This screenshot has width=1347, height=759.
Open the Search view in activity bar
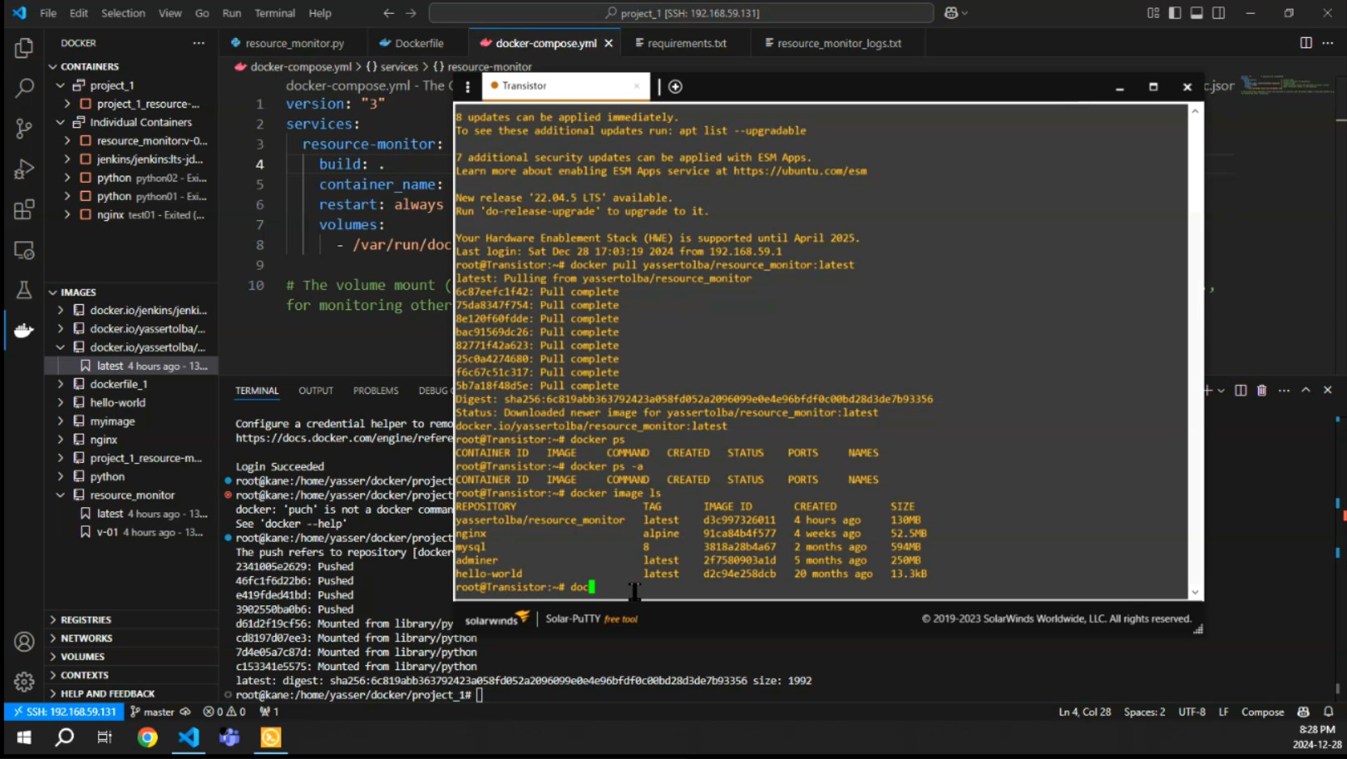tap(23, 87)
